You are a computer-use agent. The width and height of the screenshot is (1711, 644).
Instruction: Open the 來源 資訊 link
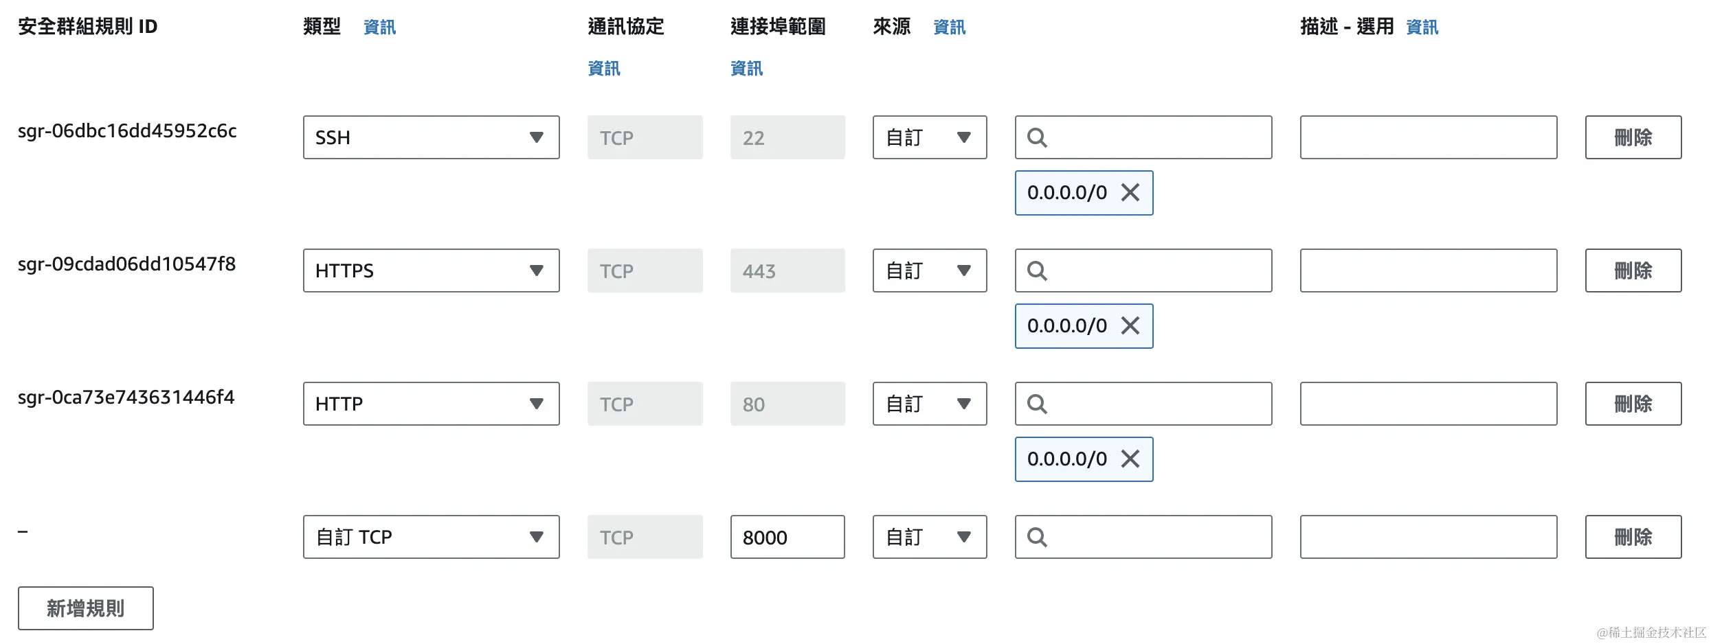pyautogui.click(x=949, y=27)
